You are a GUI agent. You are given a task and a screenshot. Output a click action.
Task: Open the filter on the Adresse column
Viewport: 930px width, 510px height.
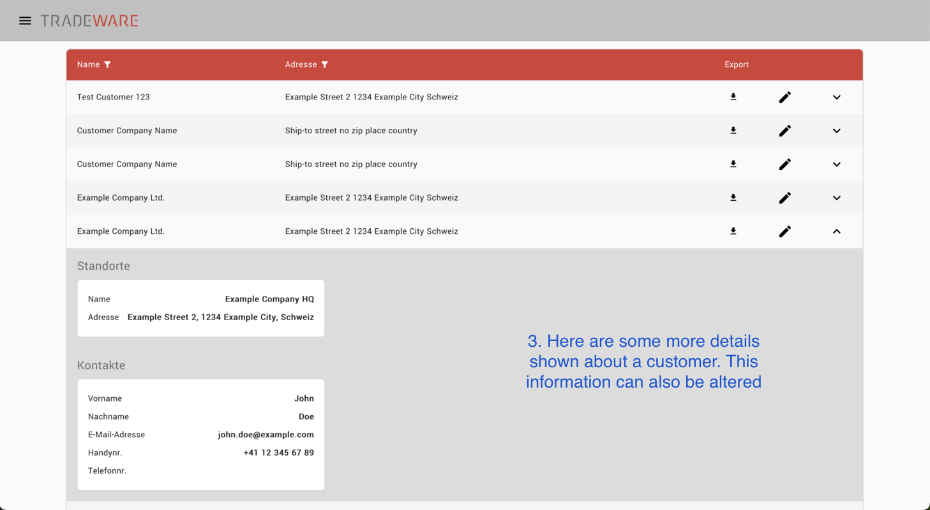[324, 64]
